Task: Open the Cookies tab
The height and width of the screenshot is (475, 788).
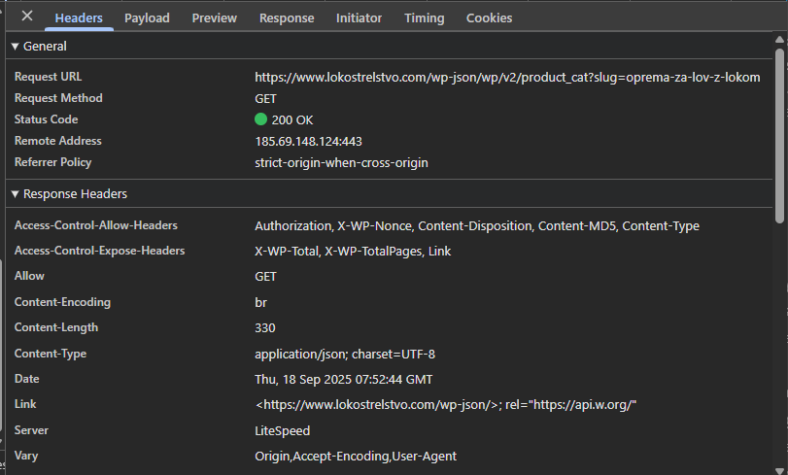Action: pyautogui.click(x=489, y=18)
